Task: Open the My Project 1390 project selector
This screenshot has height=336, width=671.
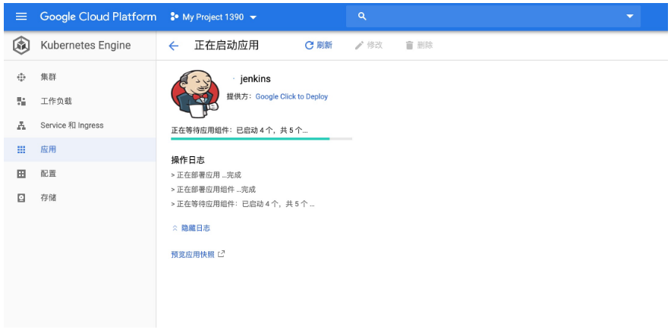Action: 213,17
